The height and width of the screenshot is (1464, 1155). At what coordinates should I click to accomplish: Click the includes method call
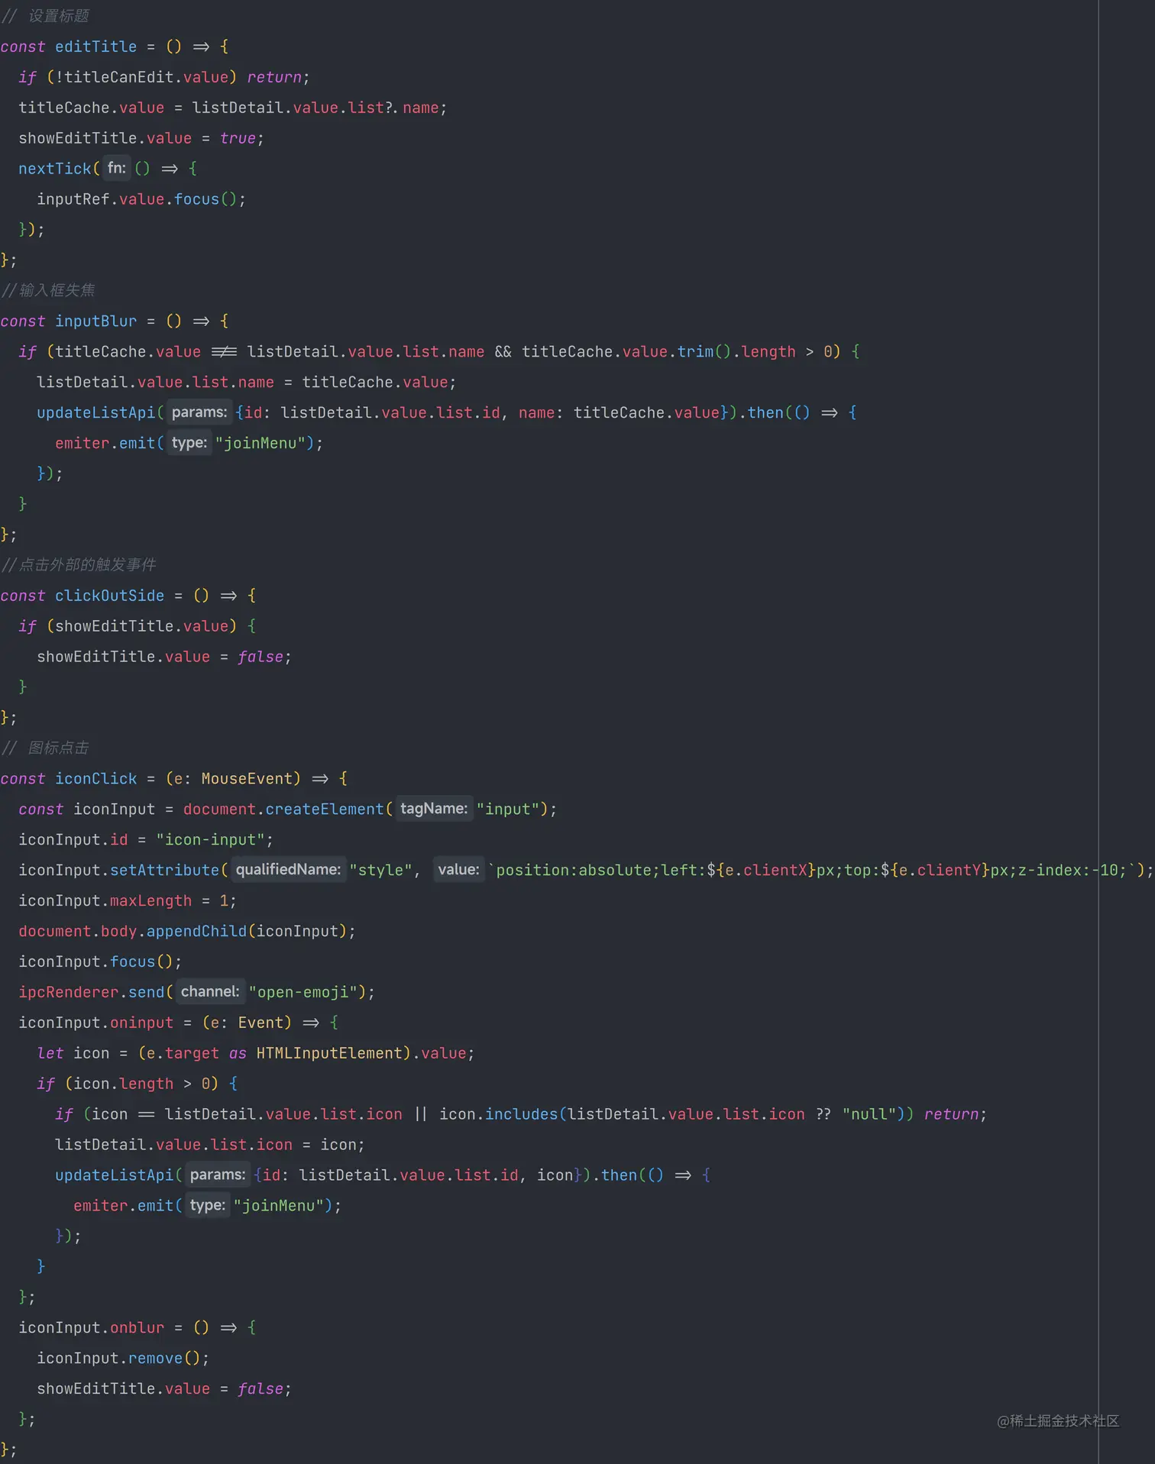pyautogui.click(x=522, y=1115)
